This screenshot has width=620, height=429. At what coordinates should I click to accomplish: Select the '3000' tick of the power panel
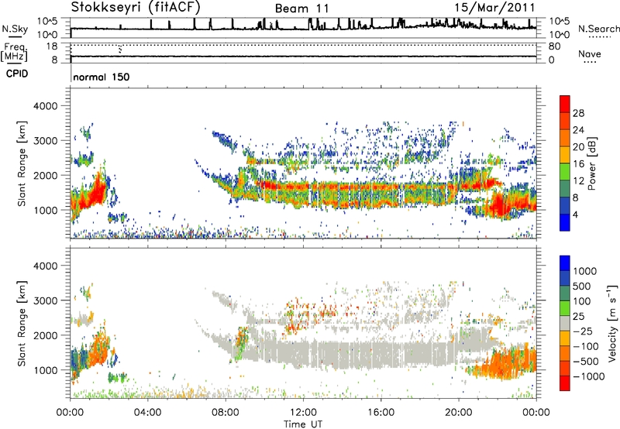[x=45, y=141]
